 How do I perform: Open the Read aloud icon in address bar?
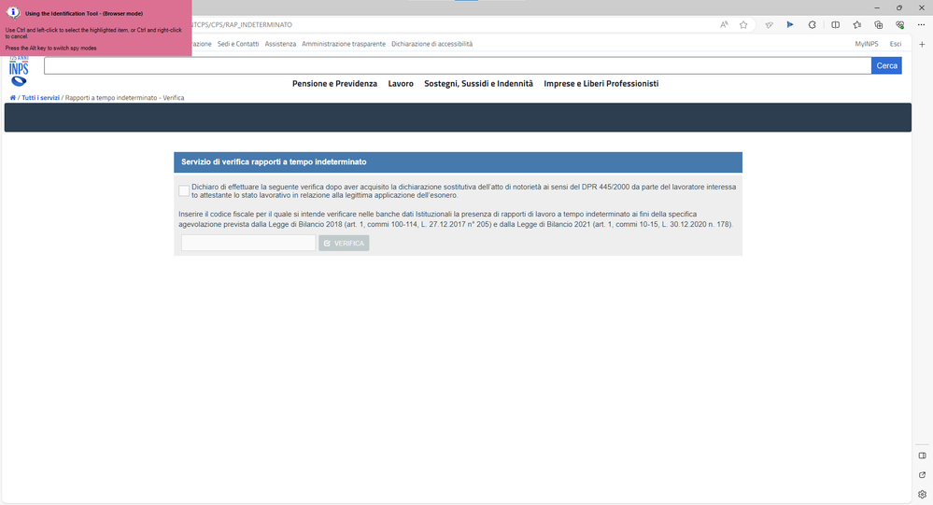724,25
